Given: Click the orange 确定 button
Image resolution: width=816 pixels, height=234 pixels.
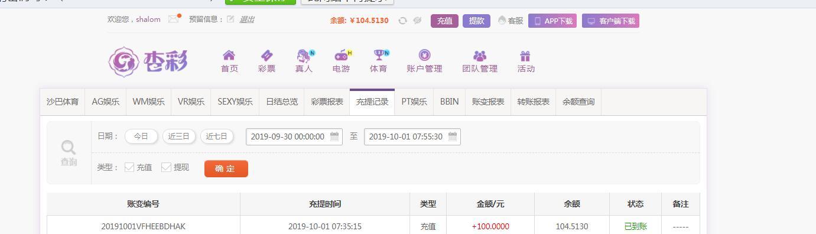Looking at the screenshot, I should [226, 168].
